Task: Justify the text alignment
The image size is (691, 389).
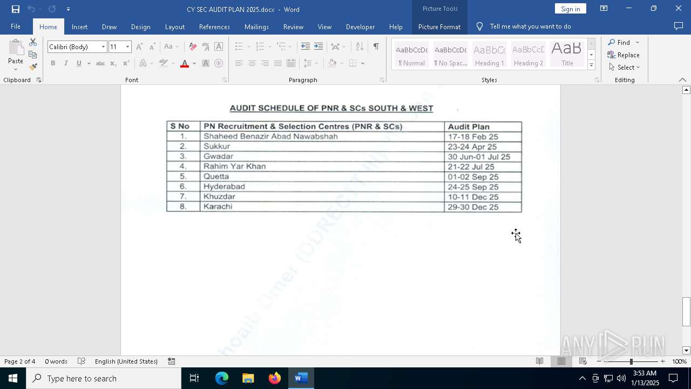Action: point(278,63)
